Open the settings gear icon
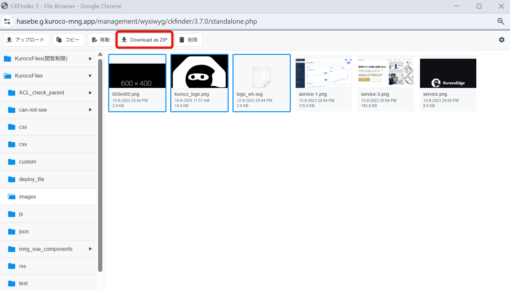 pyautogui.click(x=502, y=40)
